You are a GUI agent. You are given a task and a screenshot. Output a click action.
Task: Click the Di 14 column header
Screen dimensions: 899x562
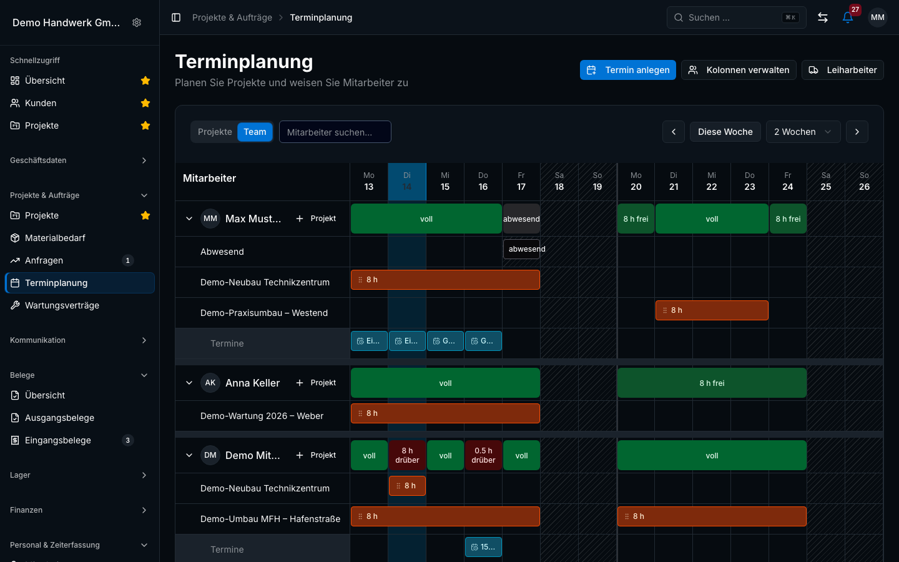(407, 182)
